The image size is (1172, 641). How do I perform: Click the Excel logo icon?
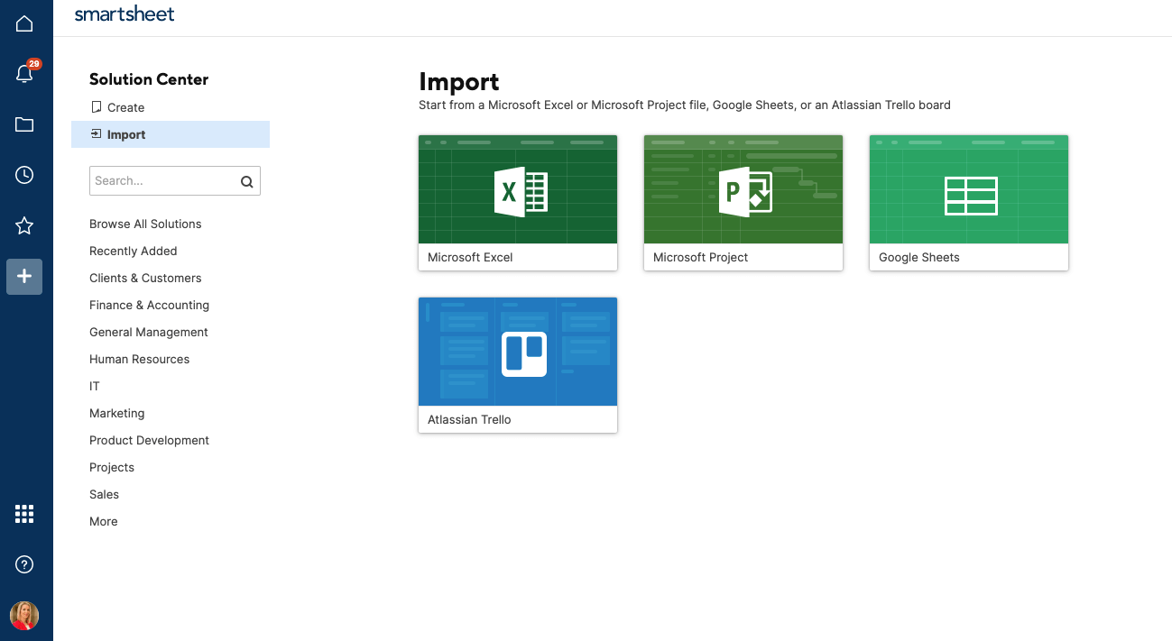click(x=521, y=192)
